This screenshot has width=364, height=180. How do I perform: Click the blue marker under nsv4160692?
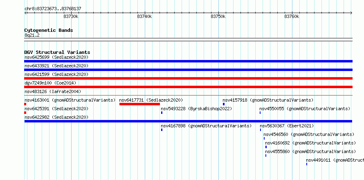point(266,147)
